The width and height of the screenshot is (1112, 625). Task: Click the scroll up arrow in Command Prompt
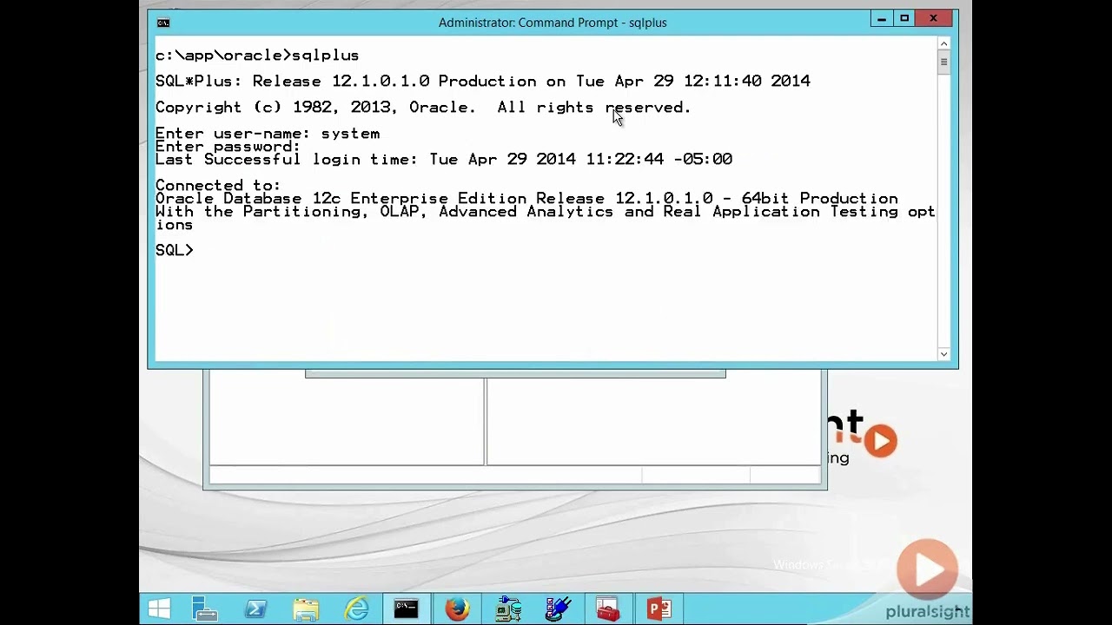[943, 43]
